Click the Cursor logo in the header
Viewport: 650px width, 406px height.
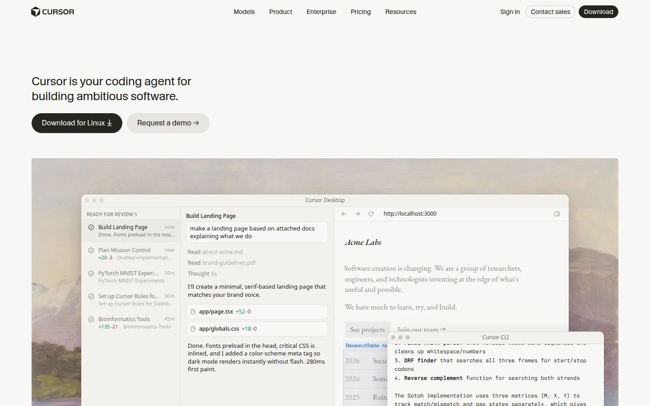tap(53, 12)
